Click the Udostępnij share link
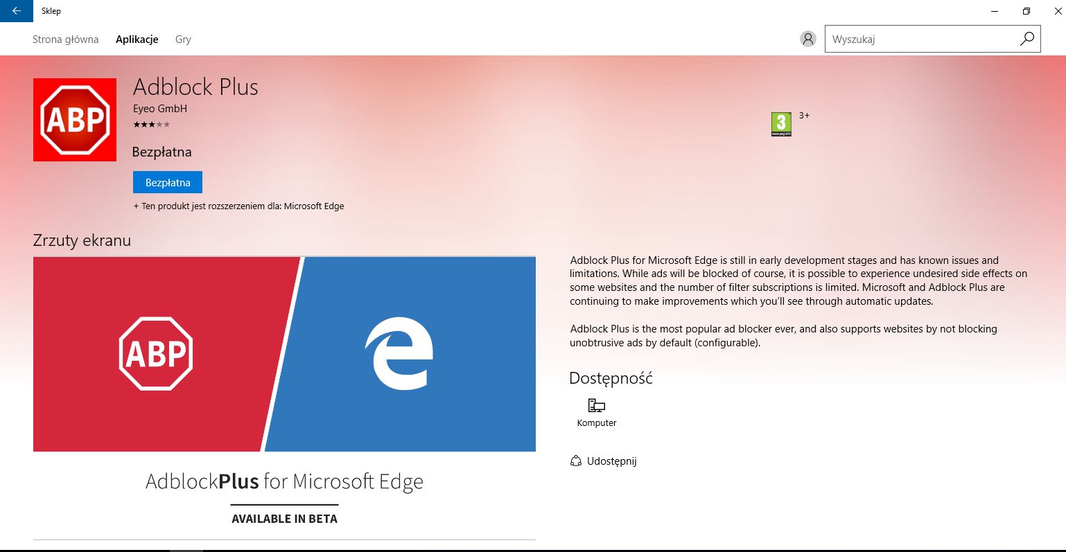1066x552 pixels. [611, 461]
